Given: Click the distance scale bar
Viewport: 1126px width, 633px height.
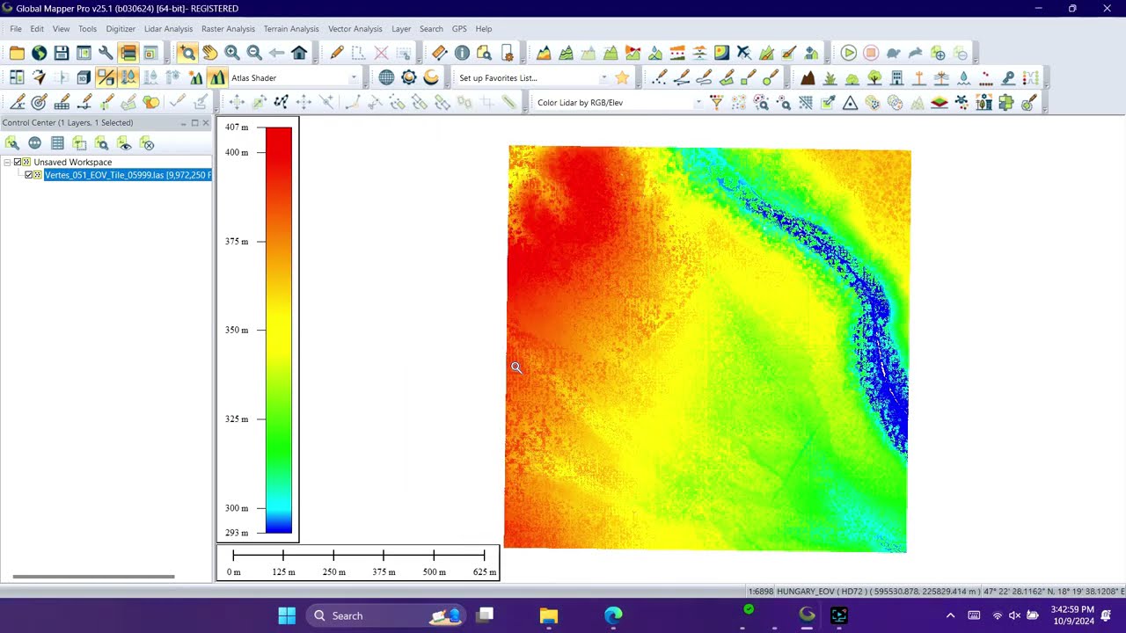Looking at the screenshot, I should (358, 563).
